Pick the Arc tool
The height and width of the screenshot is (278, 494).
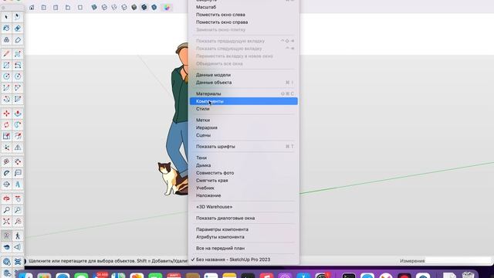(x=6, y=88)
